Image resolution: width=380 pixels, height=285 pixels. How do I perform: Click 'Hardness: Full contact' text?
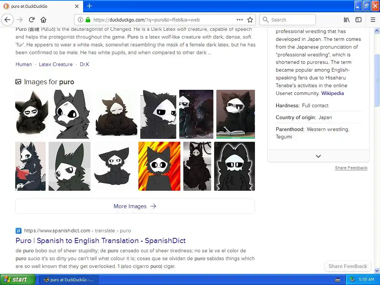[302, 106]
